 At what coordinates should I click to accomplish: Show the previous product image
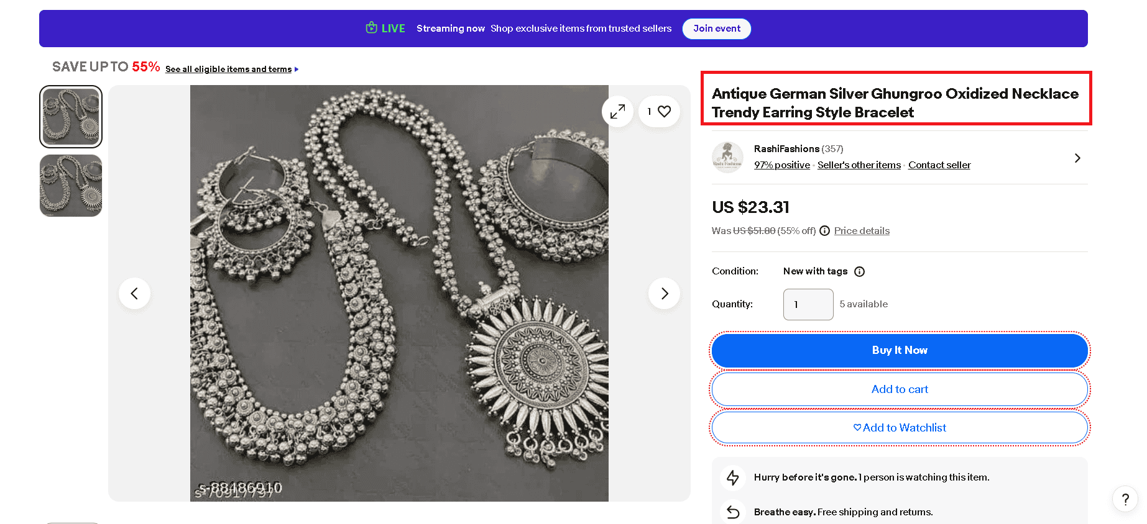(x=134, y=293)
